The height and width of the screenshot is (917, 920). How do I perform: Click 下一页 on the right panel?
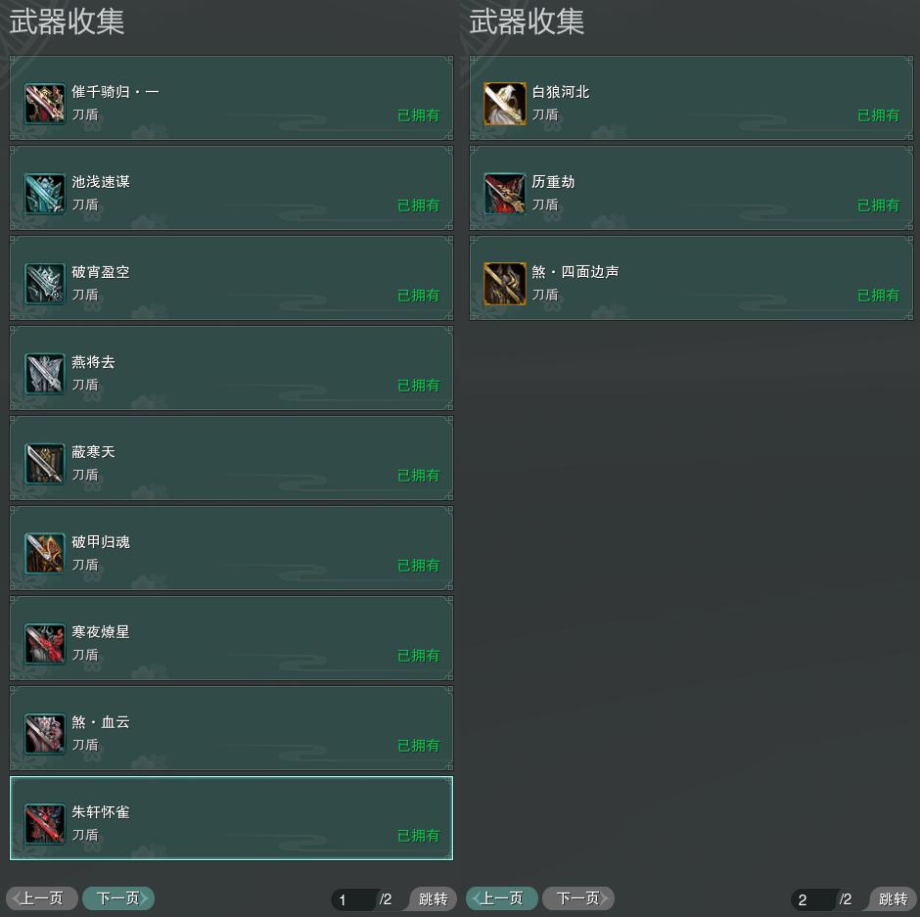[578, 898]
